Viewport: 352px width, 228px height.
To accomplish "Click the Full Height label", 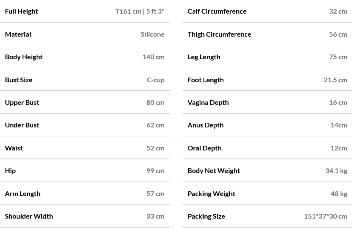I will [21, 11].
